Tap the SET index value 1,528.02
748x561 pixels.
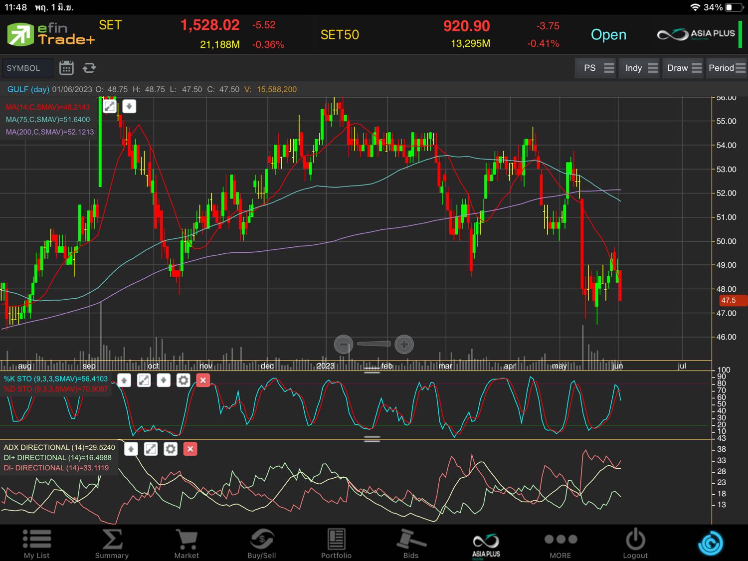[210, 25]
